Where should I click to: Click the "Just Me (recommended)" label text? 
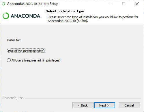pyautogui.click(x=28, y=51)
